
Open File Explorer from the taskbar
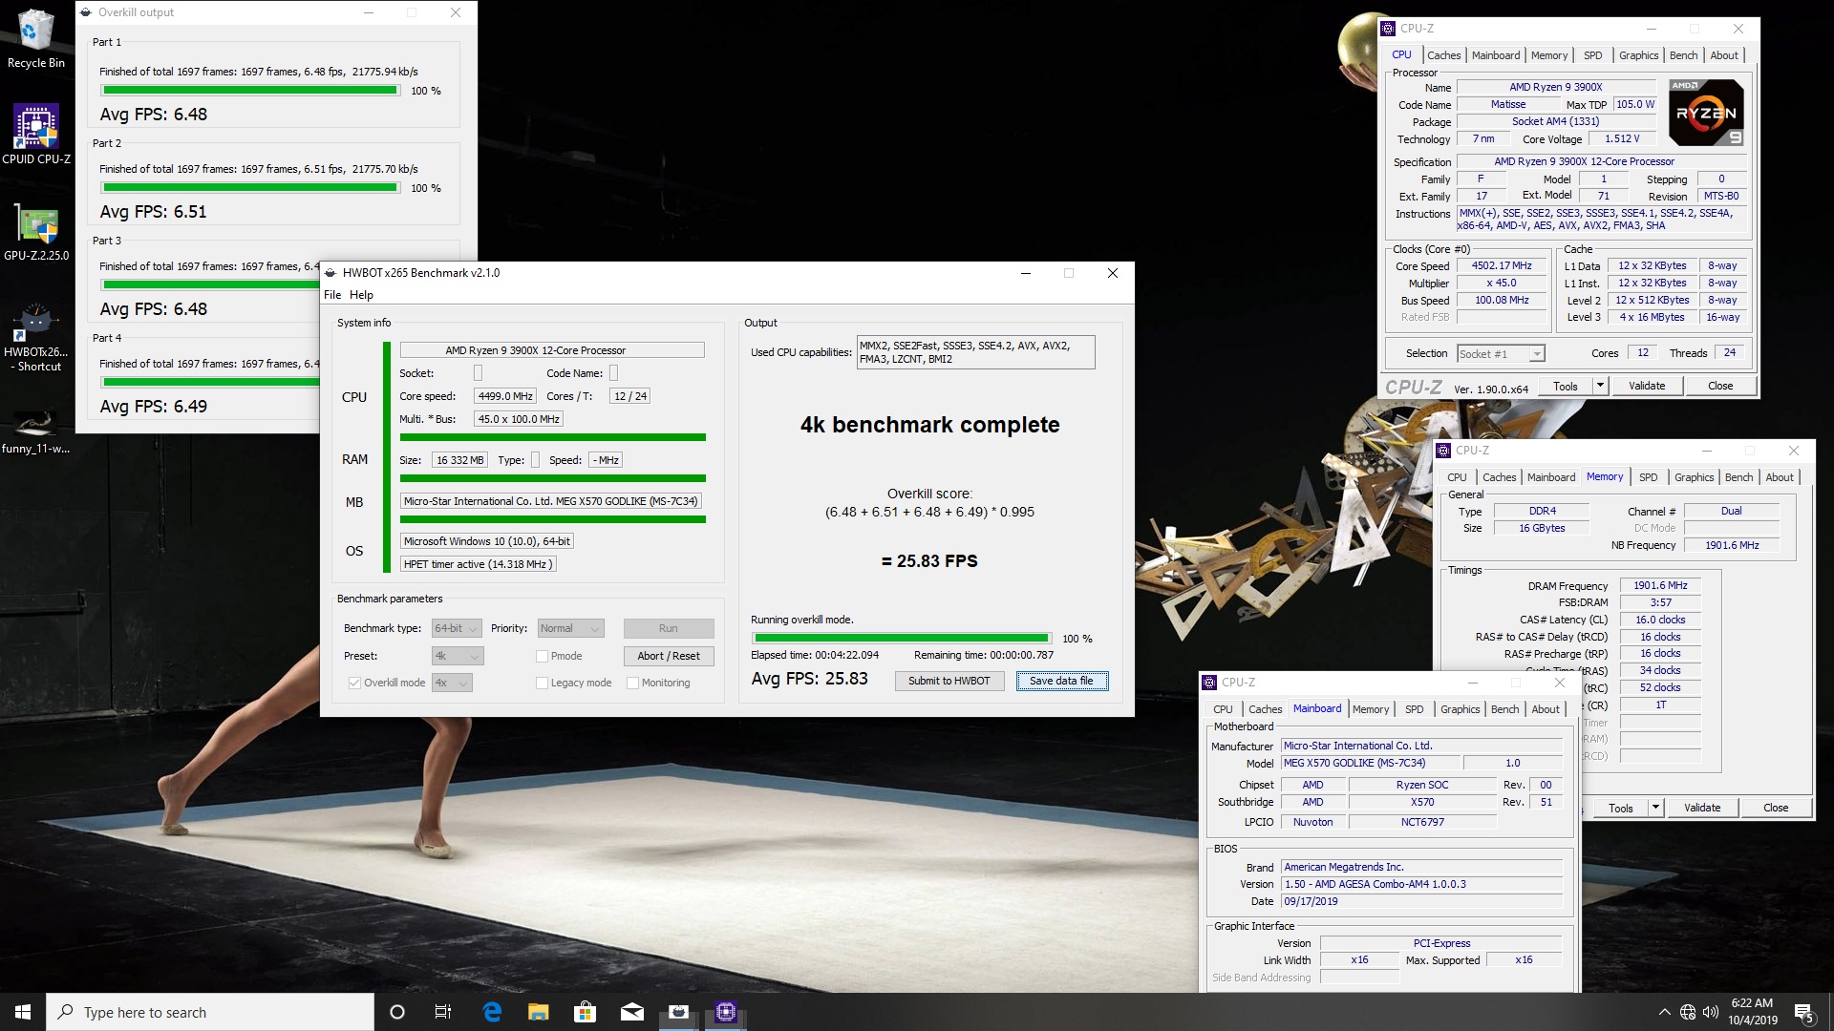pyautogui.click(x=539, y=1012)
